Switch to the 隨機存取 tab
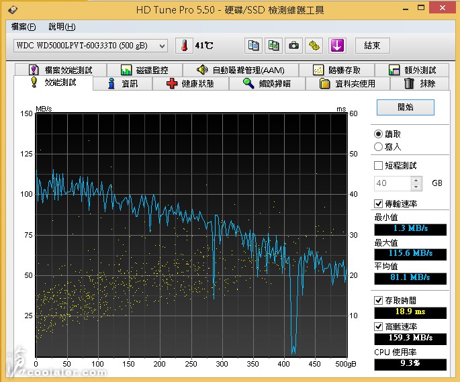This screenshot has width=460, height=382. (x=336, y=70)
